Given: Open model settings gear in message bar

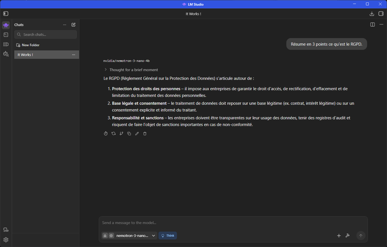Looking at the screenshot, I should coord(111,236).
